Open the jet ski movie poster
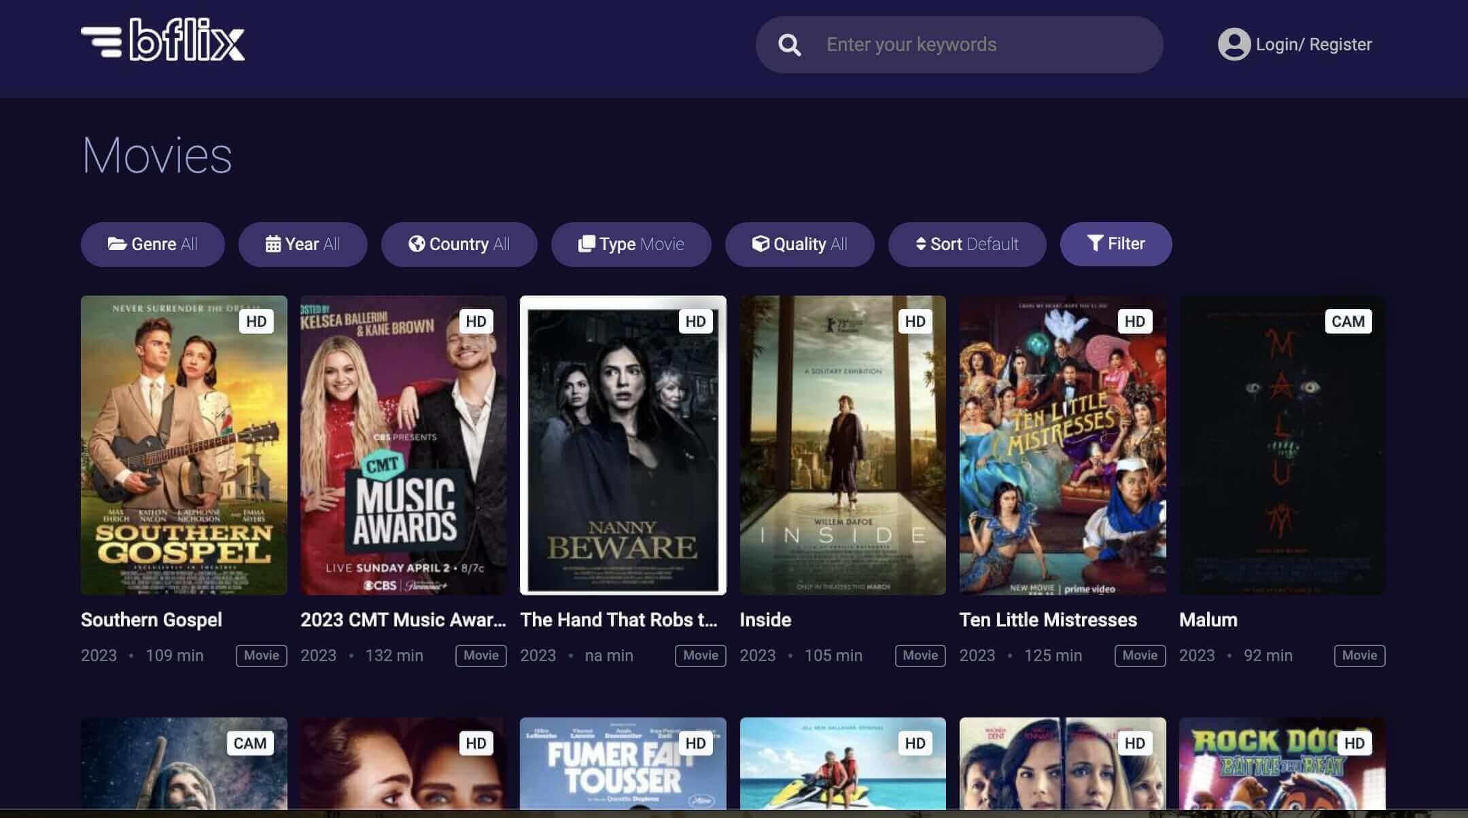Viewport: 1468px width, 818px height. click(x=843, y=764)
